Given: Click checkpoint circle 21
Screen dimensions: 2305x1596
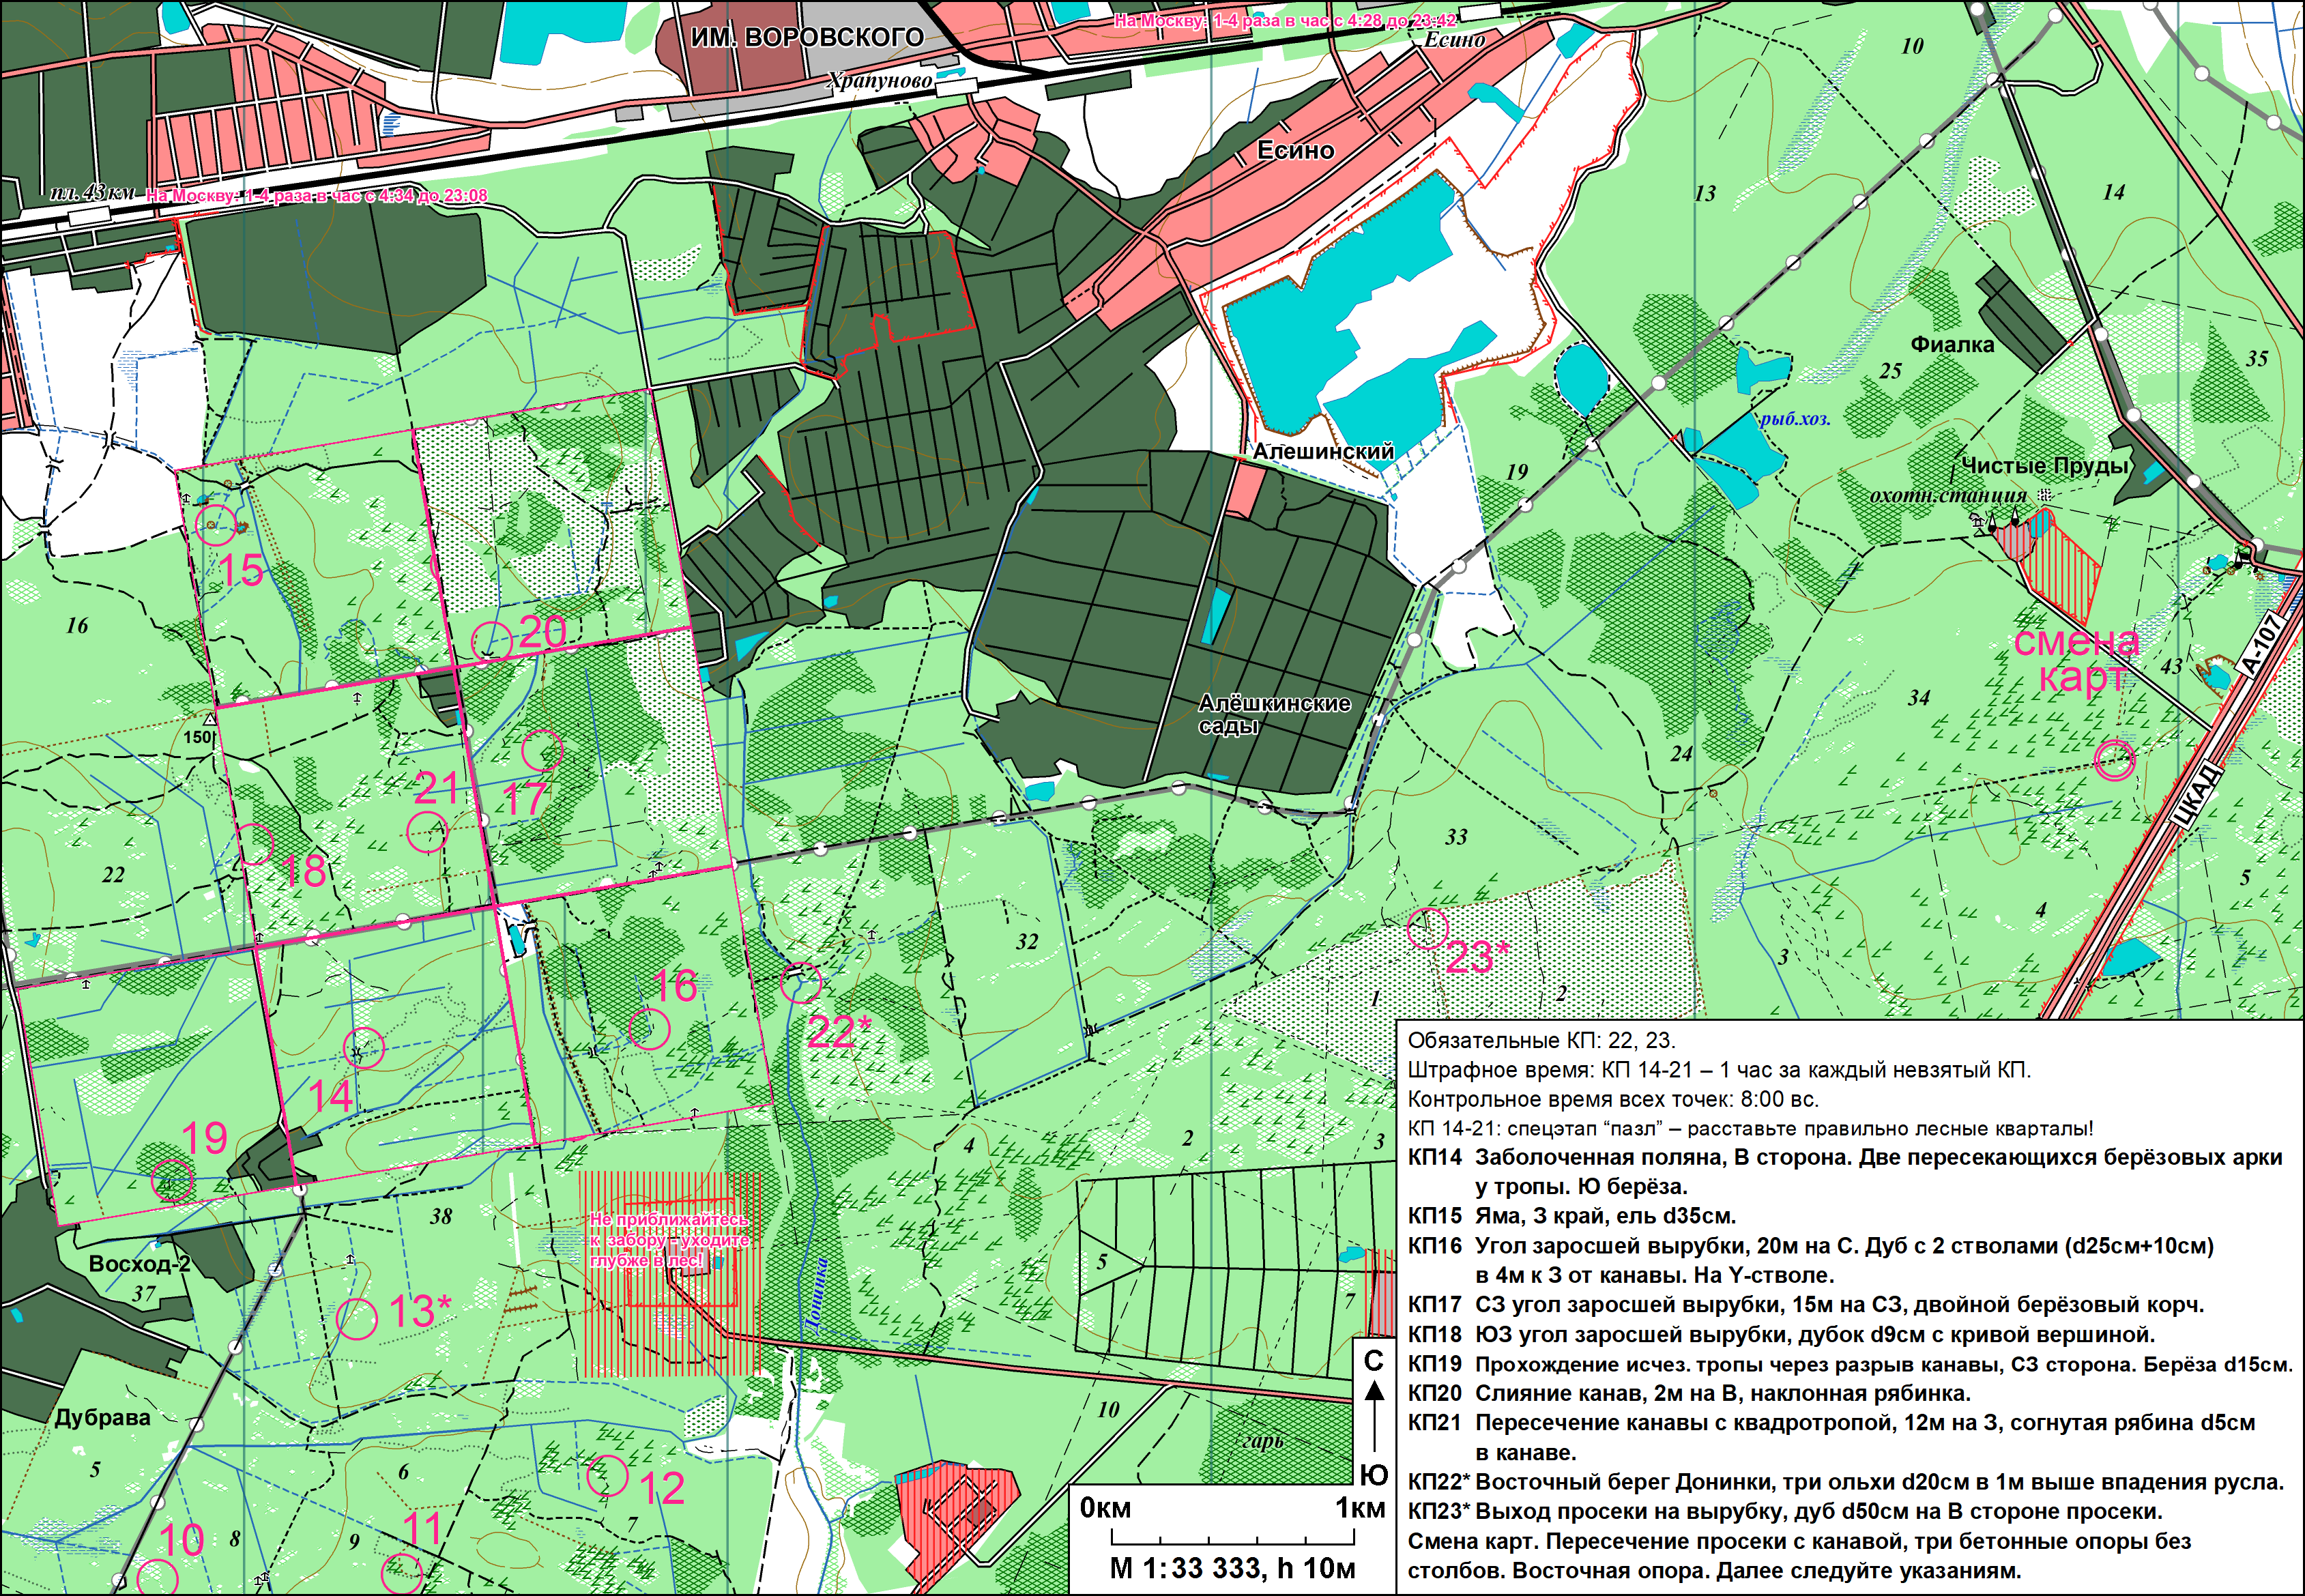Looking at the screenshot, I should (427, 831).
